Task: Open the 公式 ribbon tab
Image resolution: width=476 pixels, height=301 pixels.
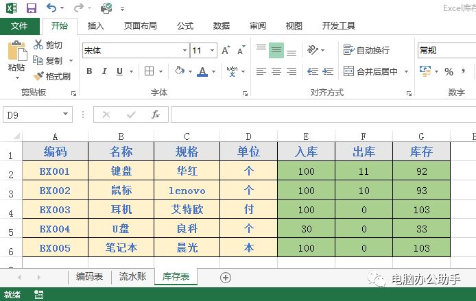Action: pyautogui.click(x=185, y=26)
